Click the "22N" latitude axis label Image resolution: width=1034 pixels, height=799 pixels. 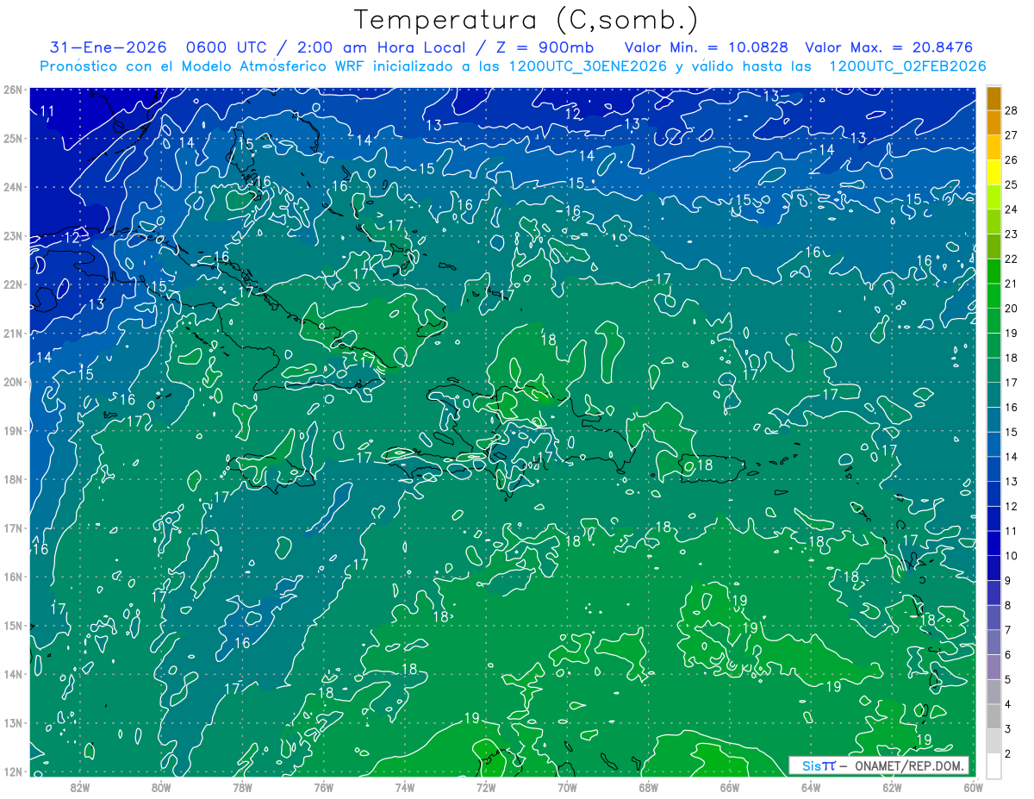pos(13,284)
